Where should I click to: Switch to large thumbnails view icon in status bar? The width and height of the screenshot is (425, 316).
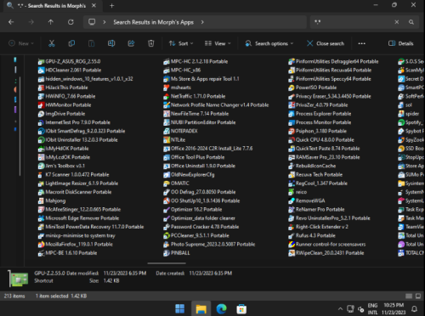(418, 296)
